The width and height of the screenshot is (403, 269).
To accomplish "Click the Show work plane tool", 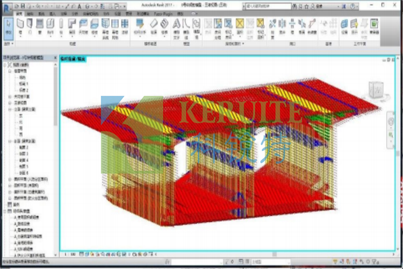I will pos(355,27).
